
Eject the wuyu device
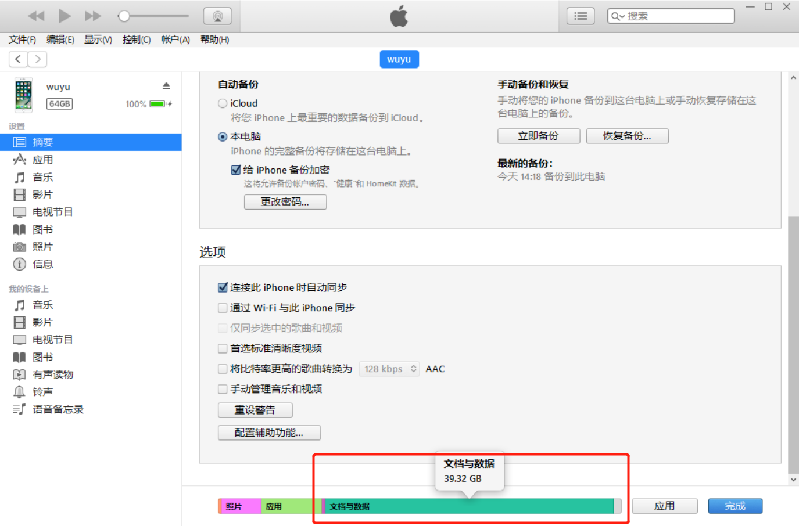pos(166,86)
